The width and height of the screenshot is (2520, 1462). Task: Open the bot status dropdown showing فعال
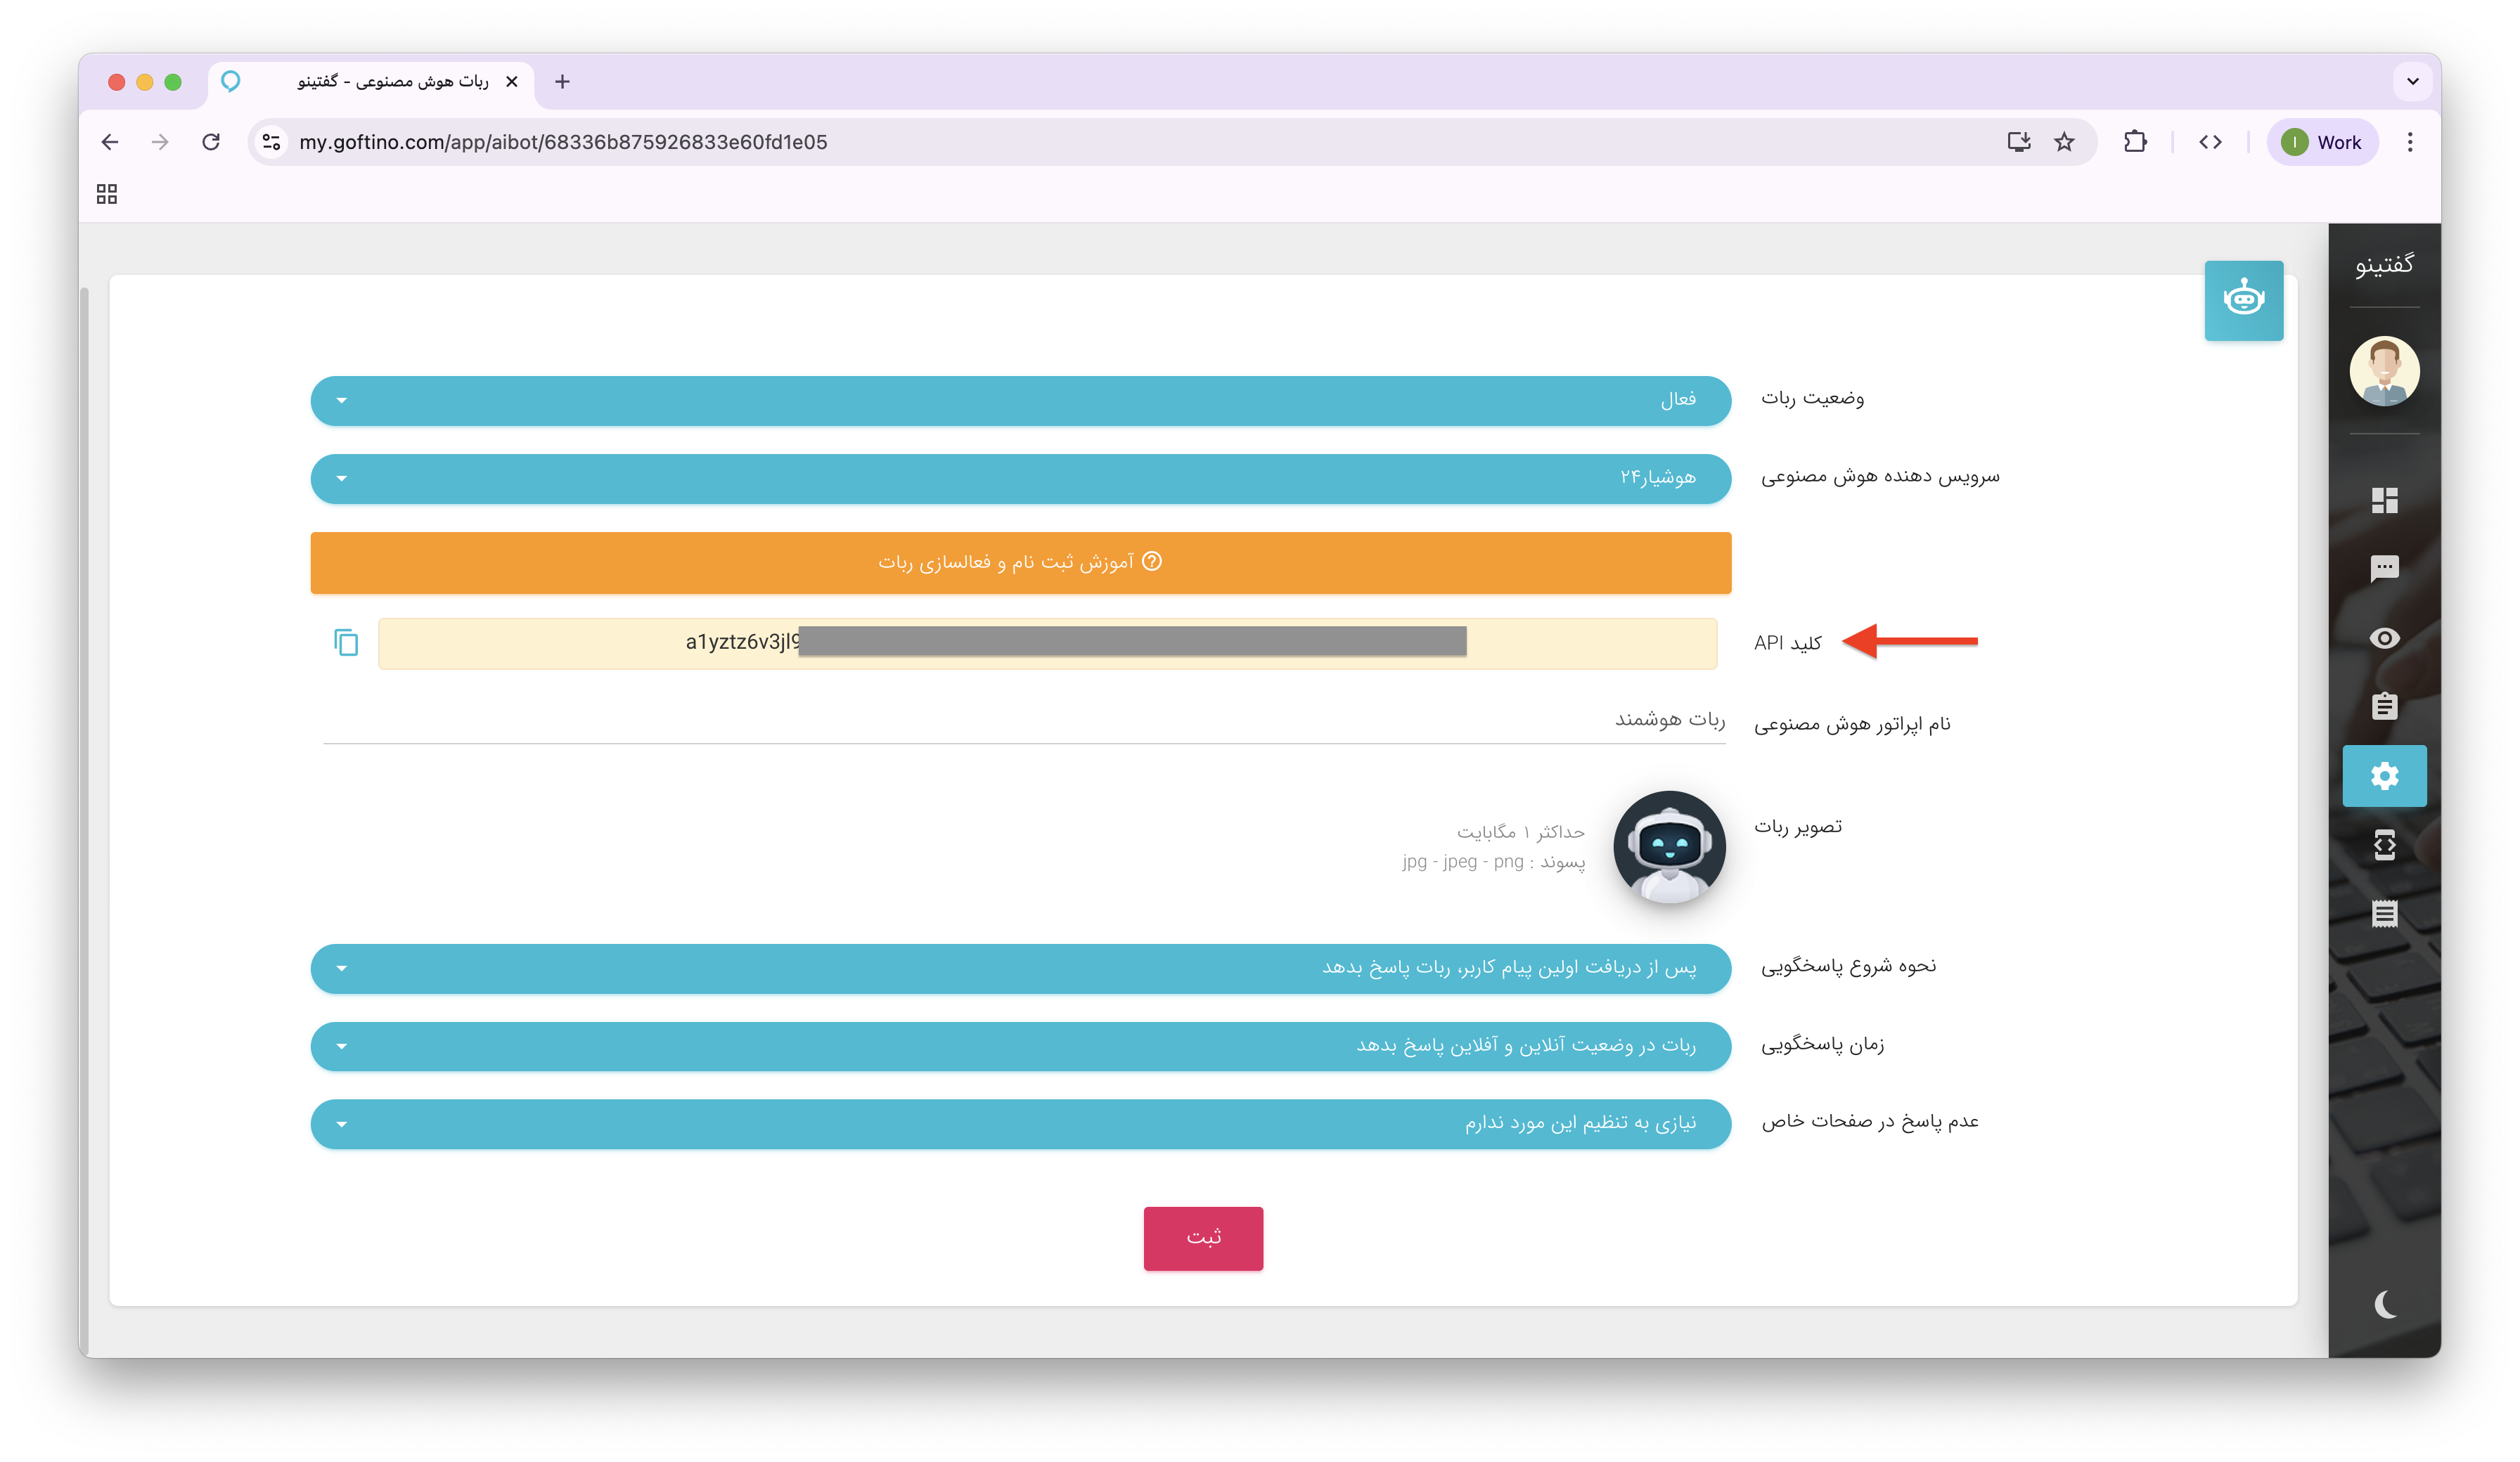click(1020, 401)
